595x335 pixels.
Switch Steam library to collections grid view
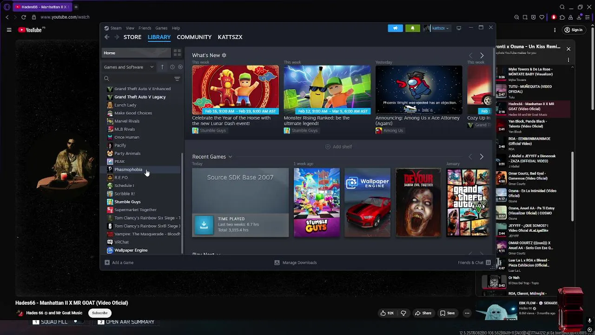coord(177,53)
